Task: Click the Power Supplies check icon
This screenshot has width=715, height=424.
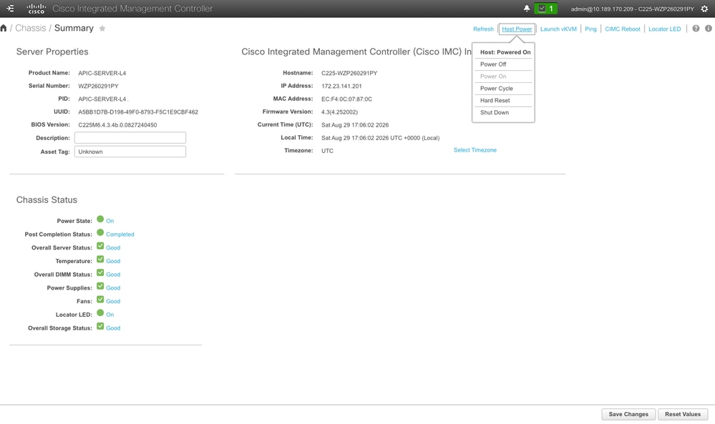Action: (100, 286)
